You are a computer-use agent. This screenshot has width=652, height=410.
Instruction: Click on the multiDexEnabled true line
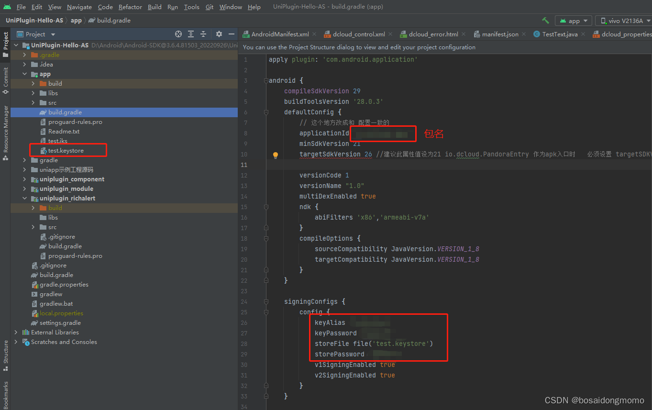click(338, 196)
